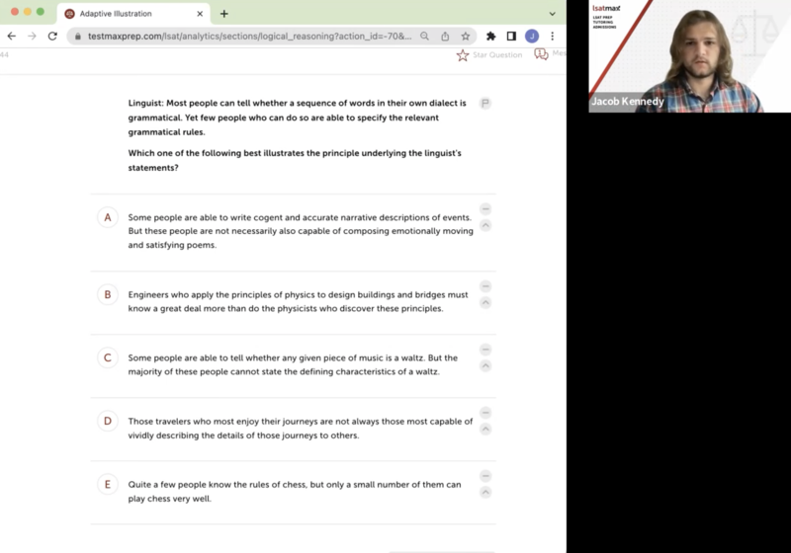Open the messages chat bubble icon
This screenshot has height=553, width=791.
(541, 55)
